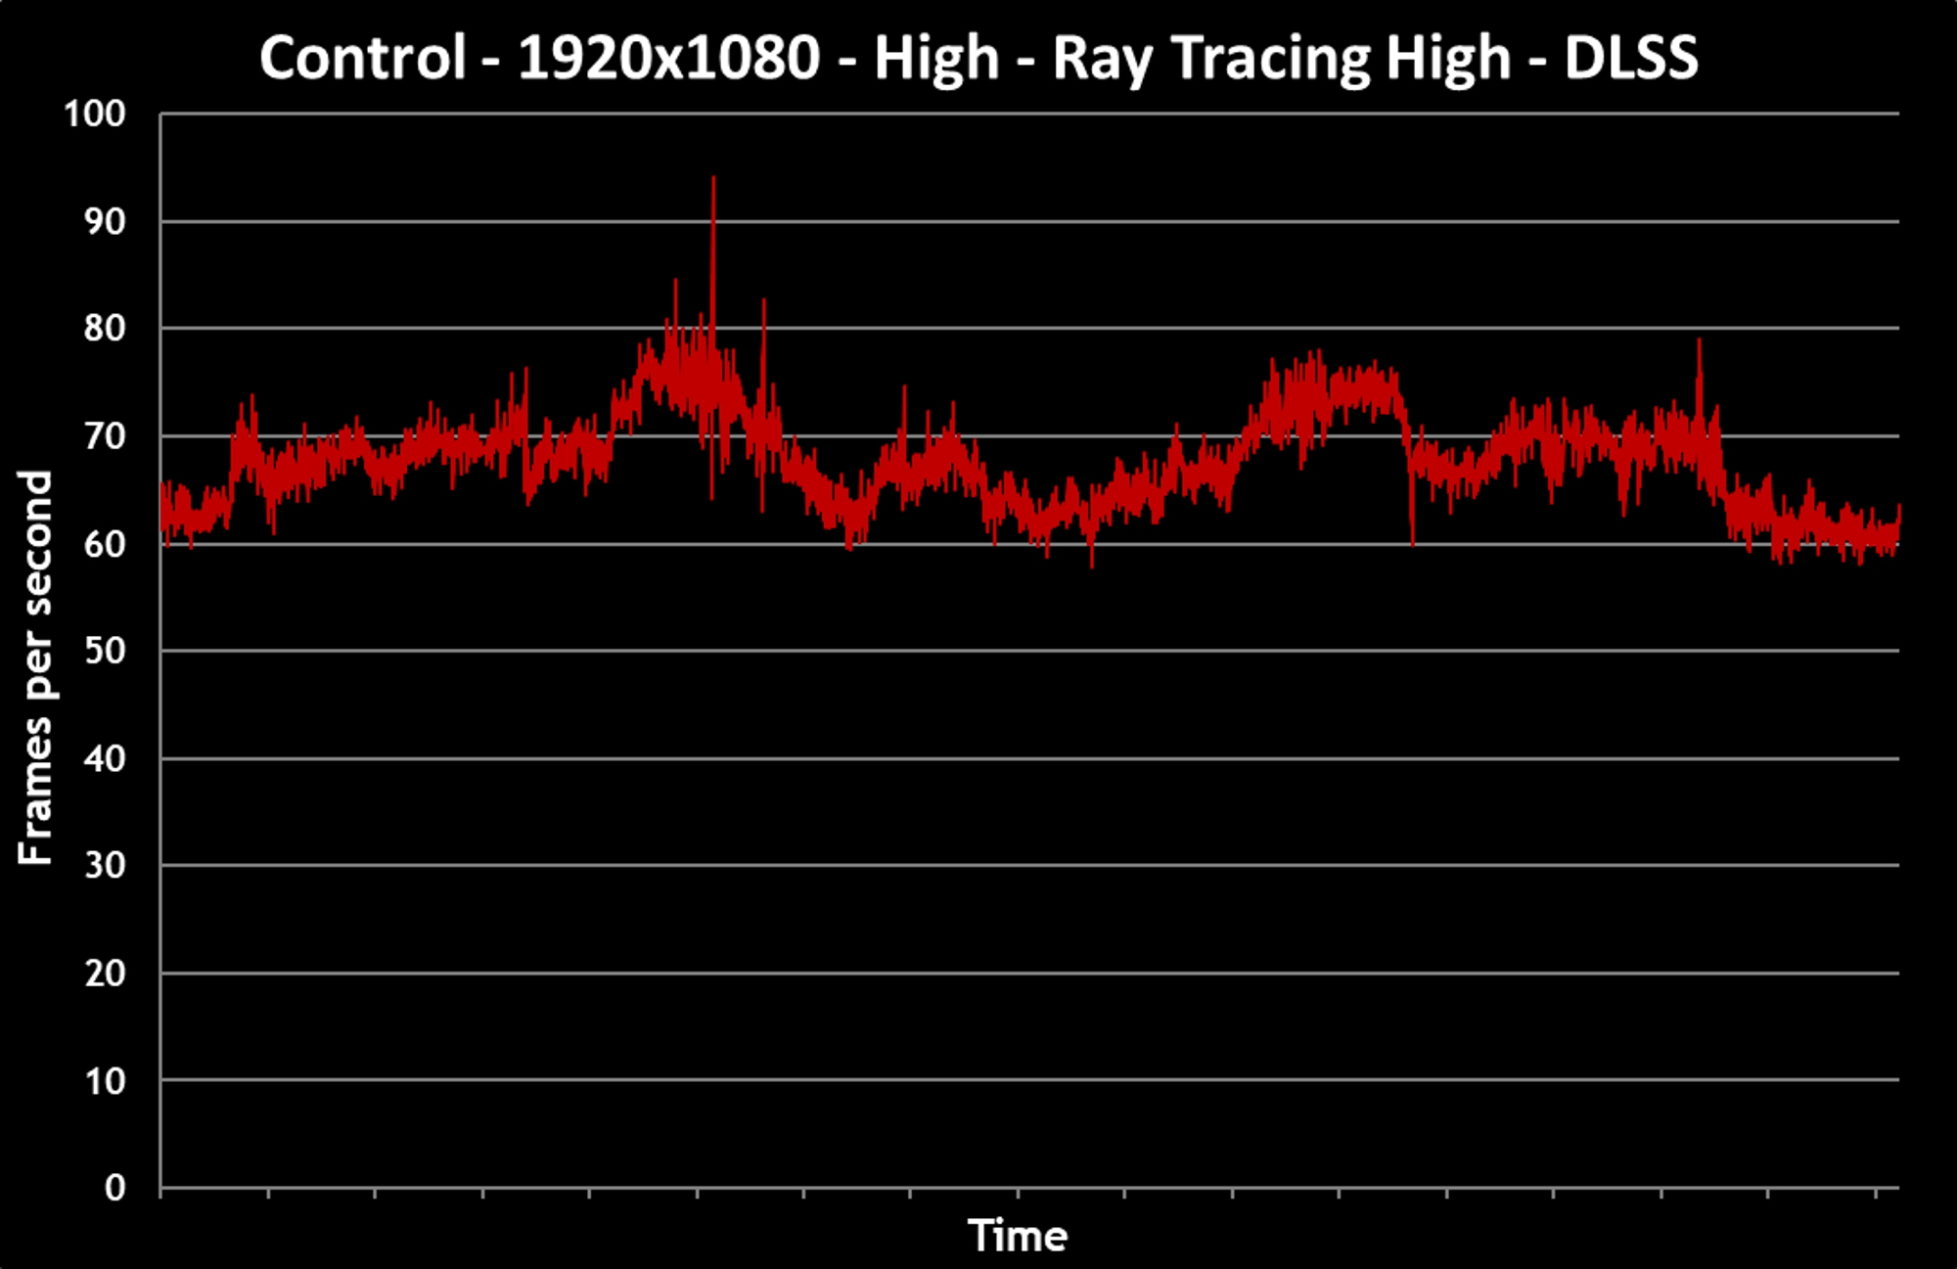Click the y-axis value 20
Screen dimensions: 1957x1269
pyautogui.click(x=105, y=974)
